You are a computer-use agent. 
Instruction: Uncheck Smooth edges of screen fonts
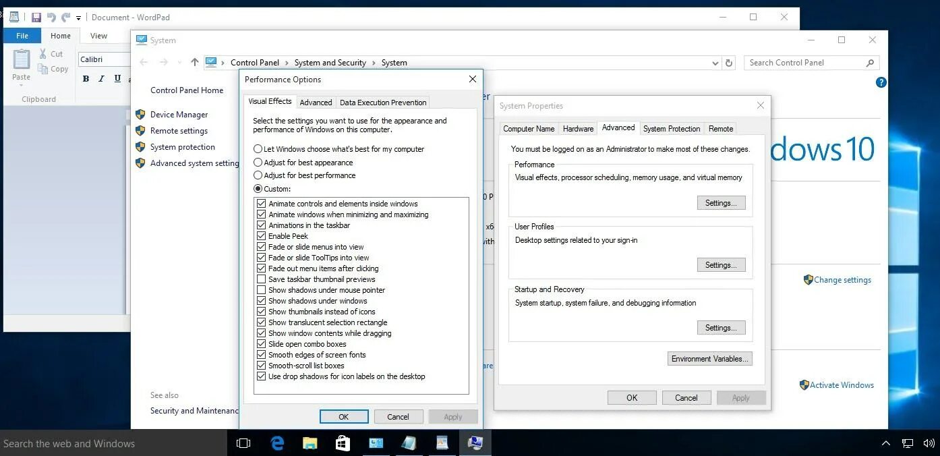[x=262, y=355]
